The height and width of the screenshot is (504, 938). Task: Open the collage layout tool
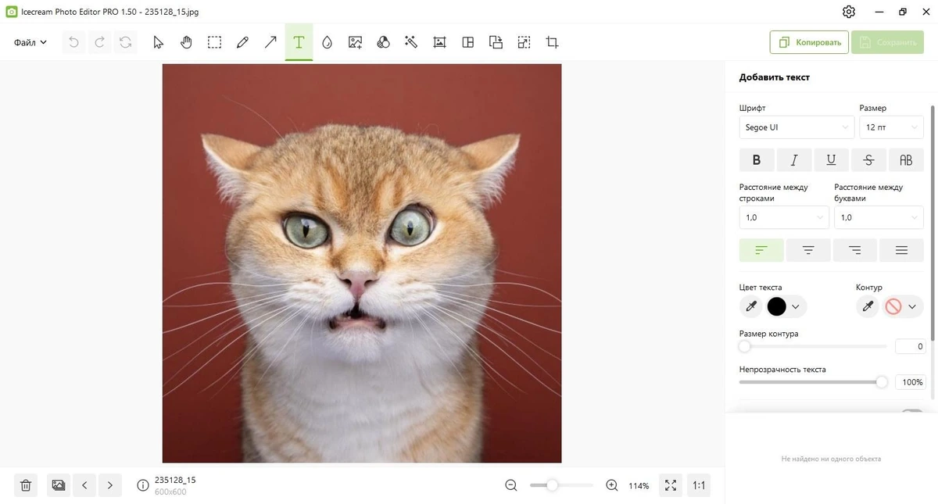point(467,42)
